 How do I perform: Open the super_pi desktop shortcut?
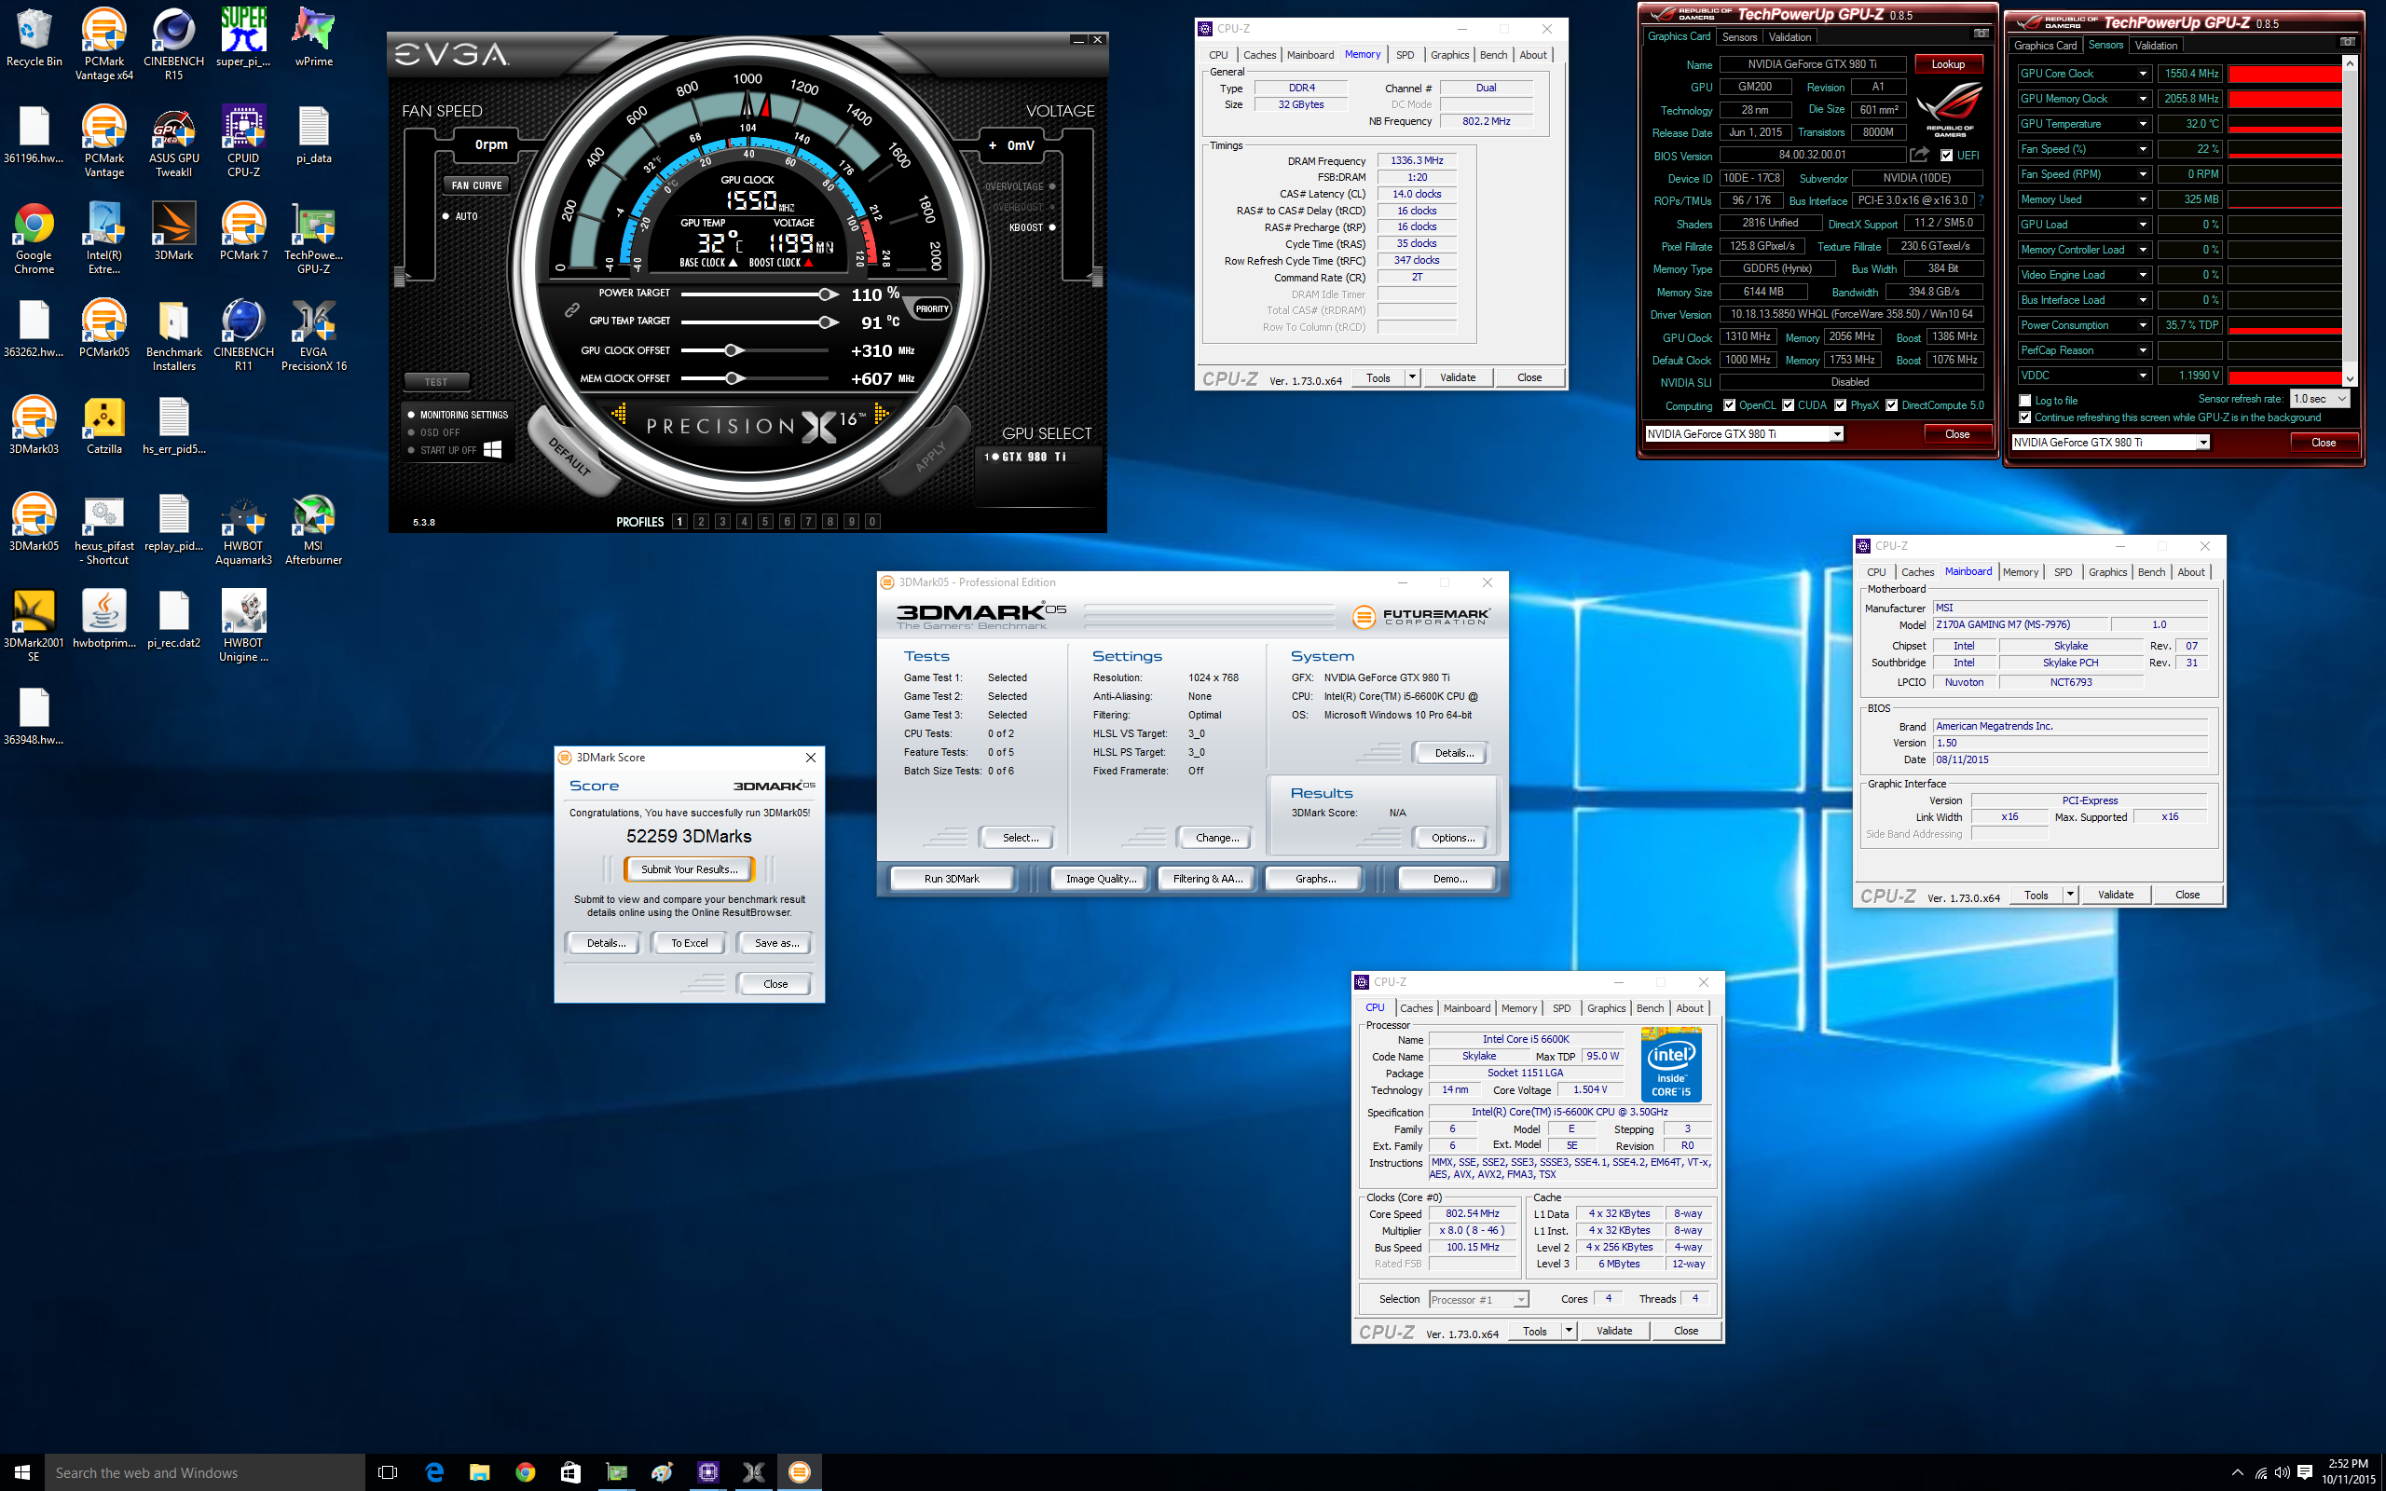pyautogui.click(x=243, y=37)
